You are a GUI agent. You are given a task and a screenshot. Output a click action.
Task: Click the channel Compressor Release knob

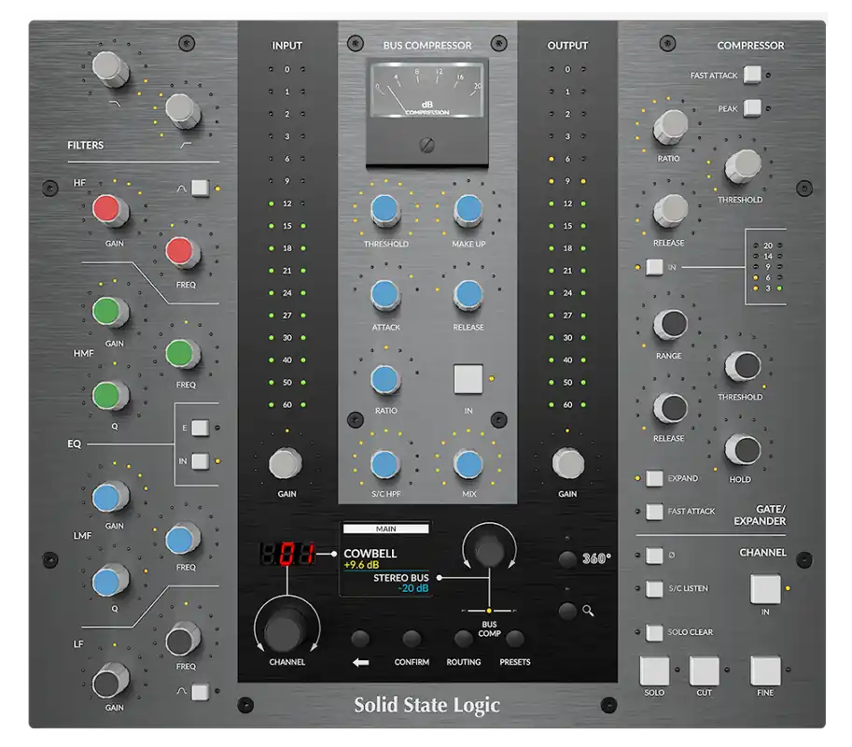click(671, 211)
